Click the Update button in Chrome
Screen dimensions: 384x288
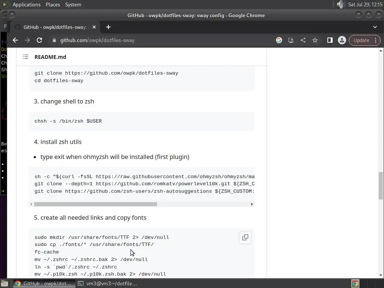tap(361, 40)
